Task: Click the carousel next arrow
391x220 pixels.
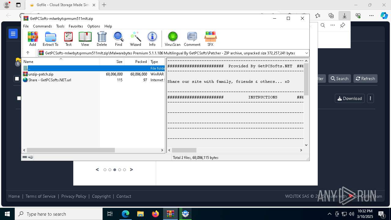Action: [x=131, y=170]
